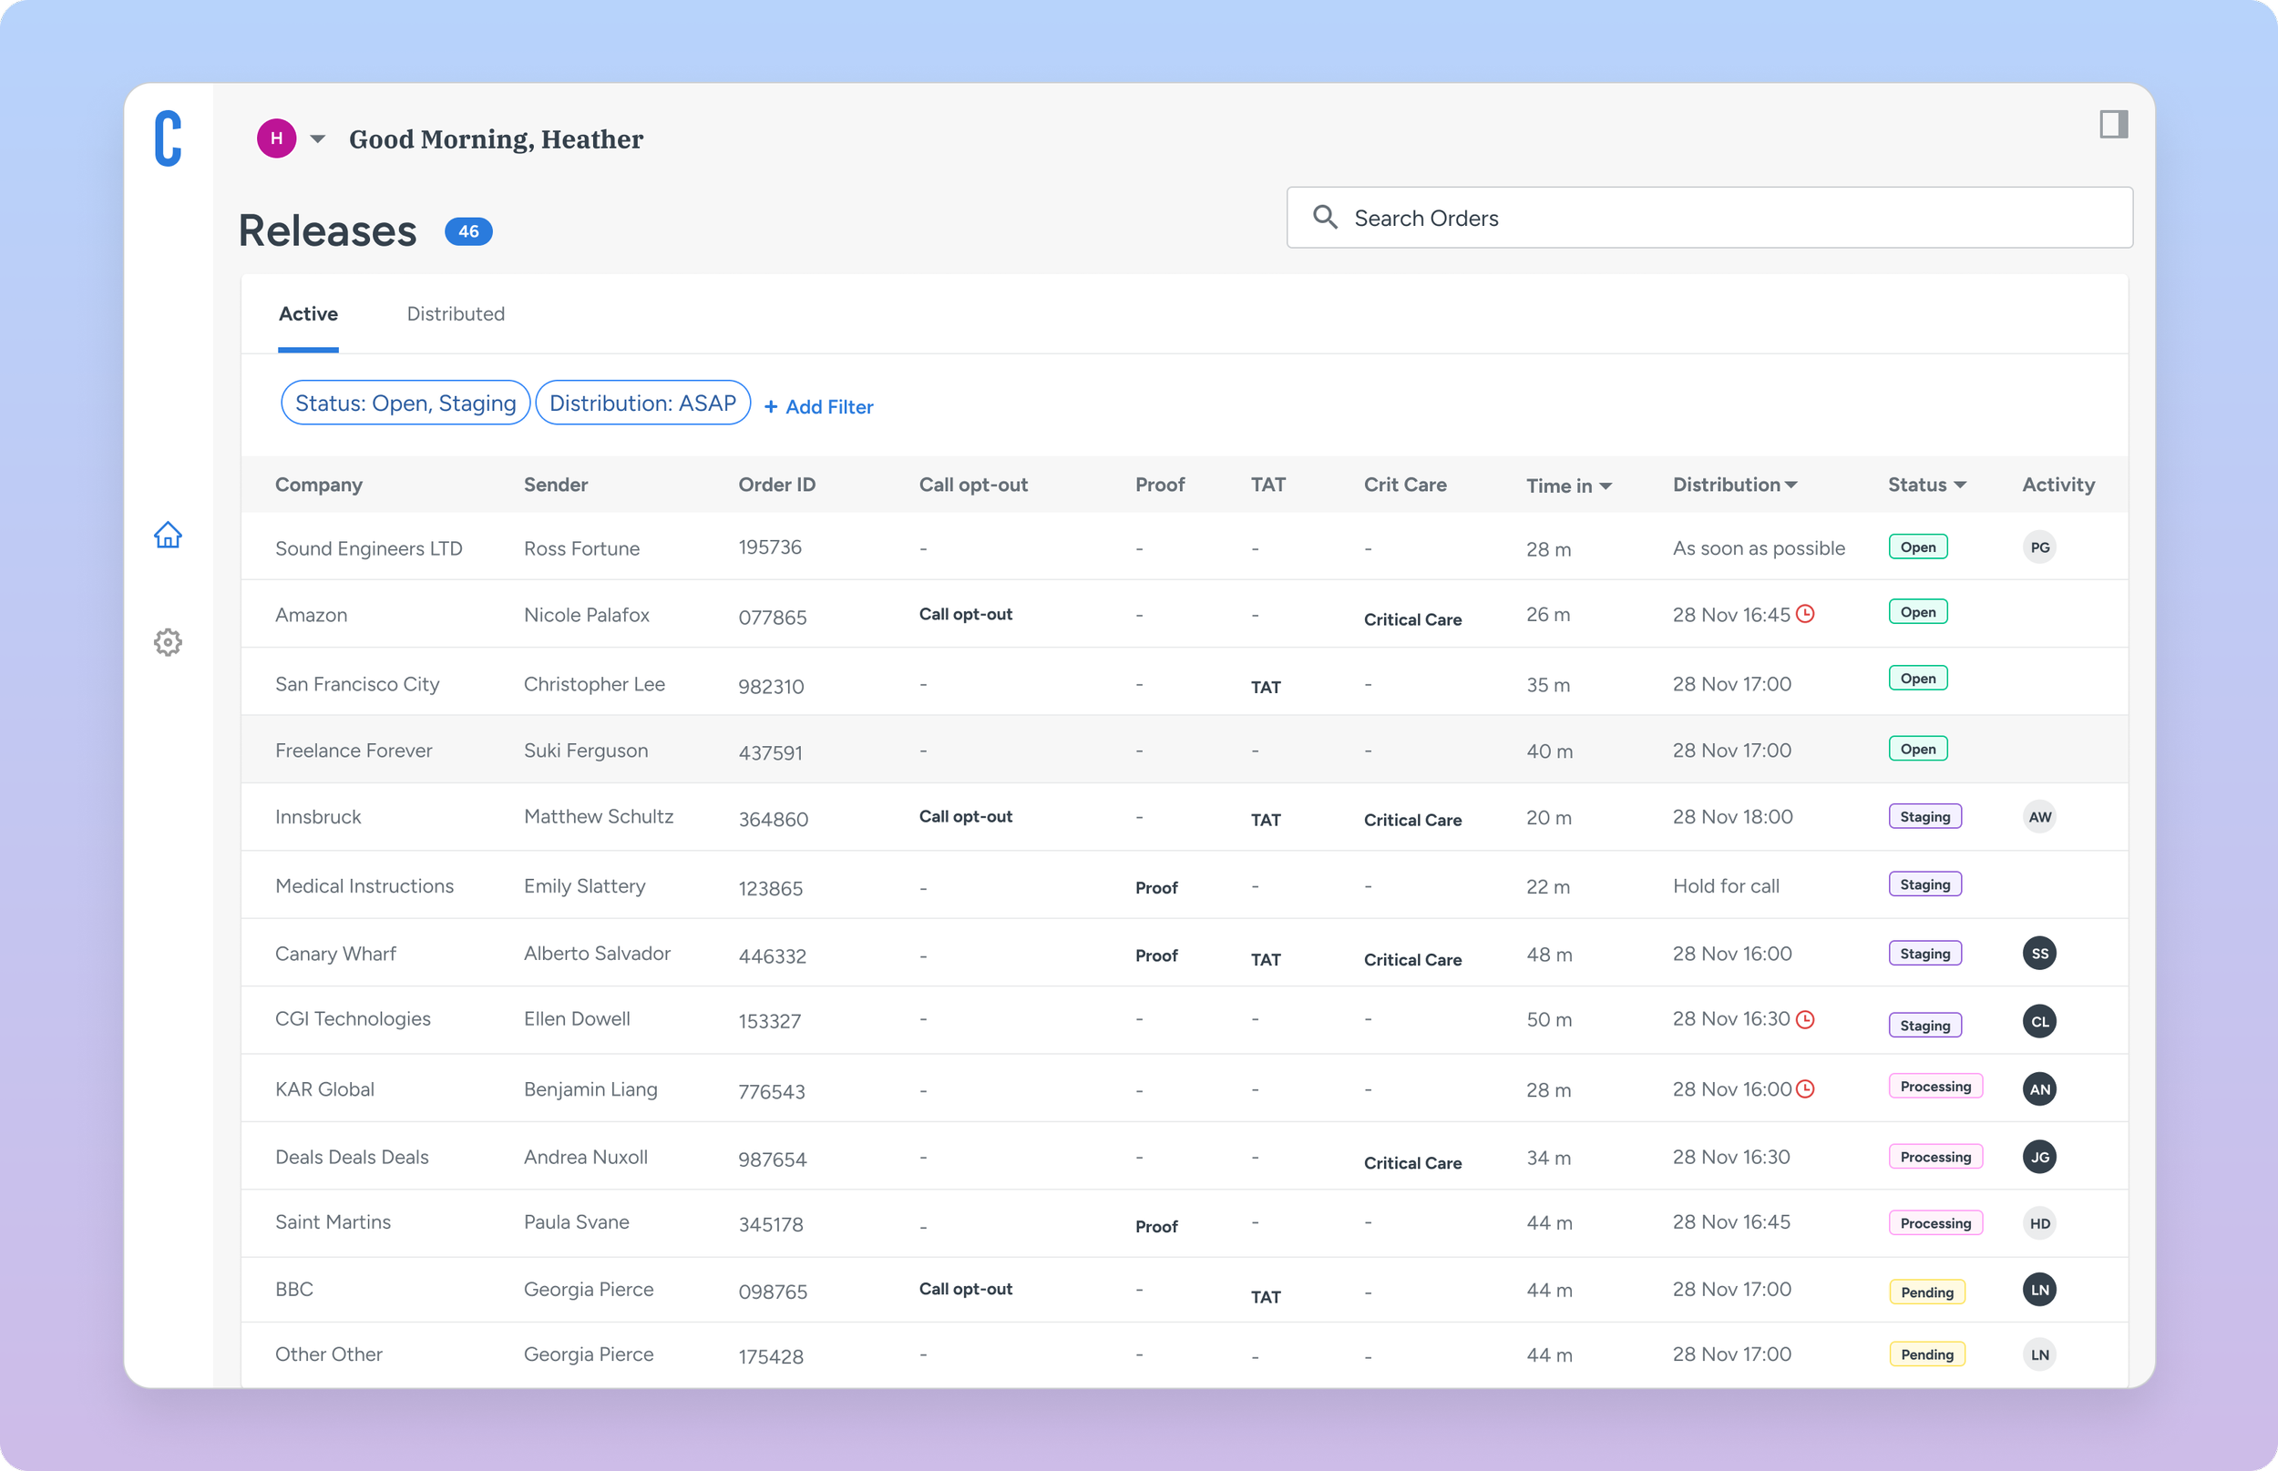
Task: Click the red clock icon on Amazon row
Action: point(1805,614)
